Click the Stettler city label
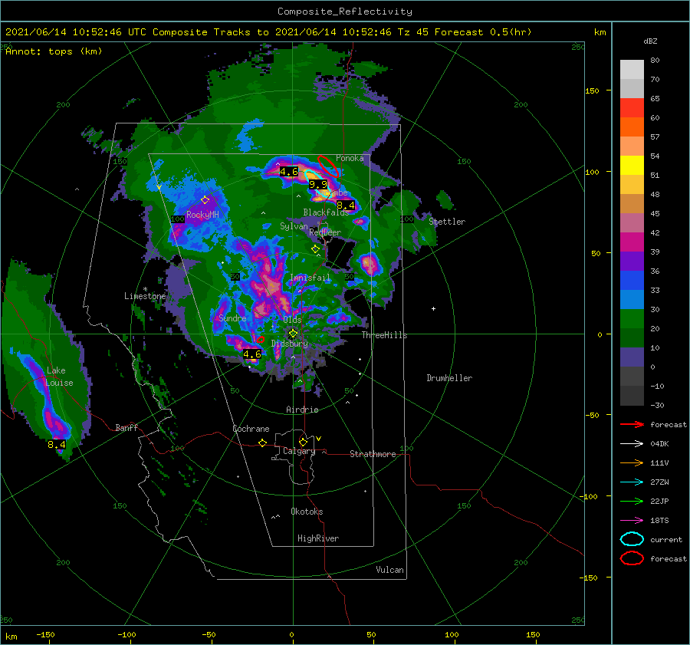This screenshot has width=690, height=645. pos(447,222)
